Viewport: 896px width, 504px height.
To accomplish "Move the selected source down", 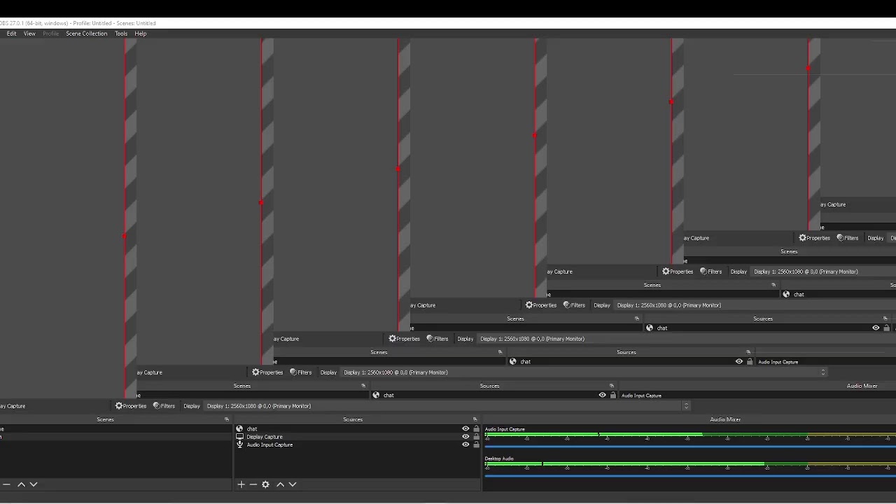I will 293,484.
